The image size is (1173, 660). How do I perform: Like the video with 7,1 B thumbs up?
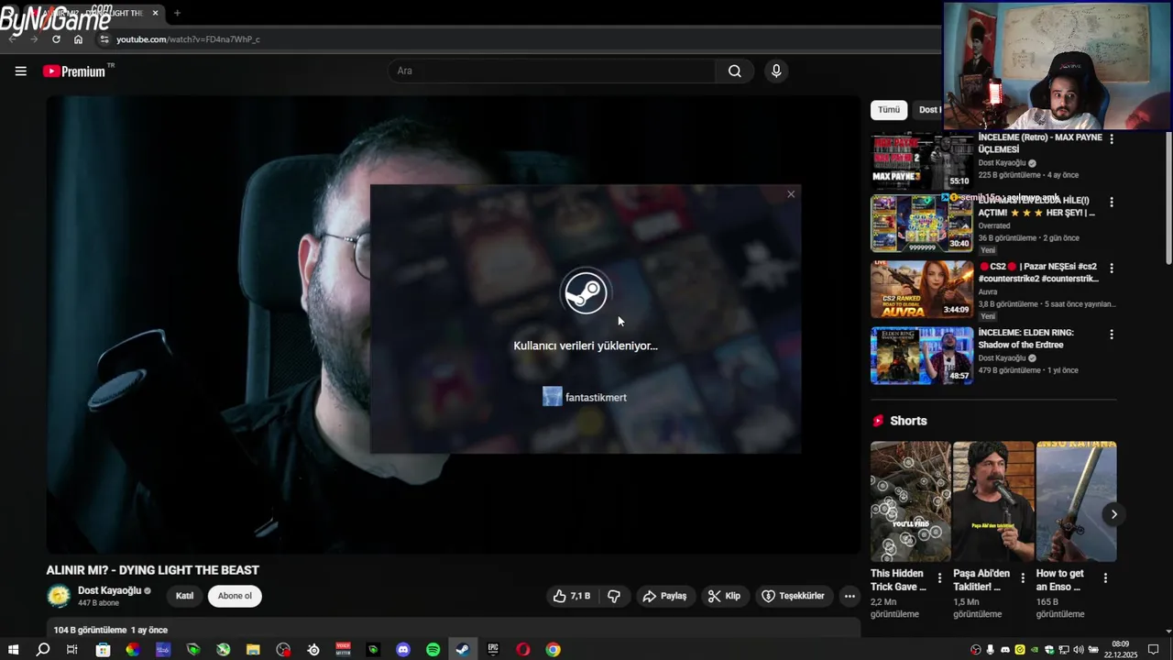tap(571, 596)
